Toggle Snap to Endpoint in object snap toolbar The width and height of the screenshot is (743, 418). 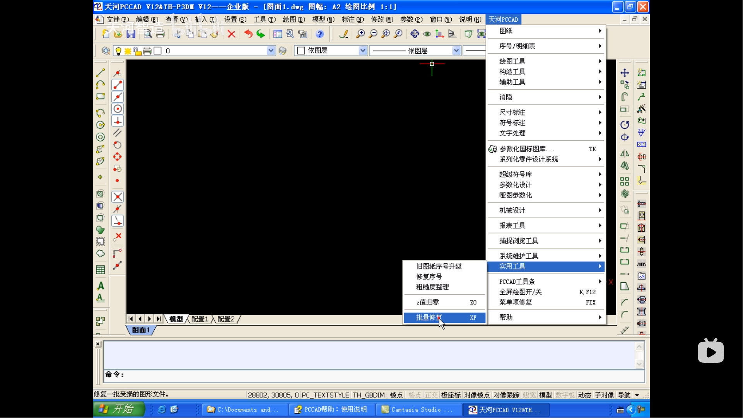118,85
